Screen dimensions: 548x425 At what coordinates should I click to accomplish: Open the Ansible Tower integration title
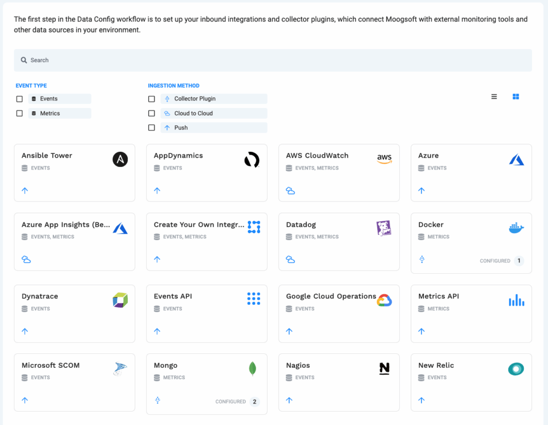click(x=47, y=156)
